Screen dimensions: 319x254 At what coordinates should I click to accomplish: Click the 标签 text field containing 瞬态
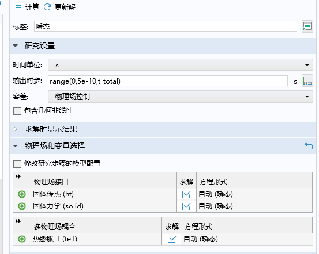click(166, 26)
